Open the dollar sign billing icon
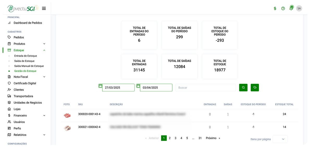This screenshot has height=147, width=310. tap(275, 8)
